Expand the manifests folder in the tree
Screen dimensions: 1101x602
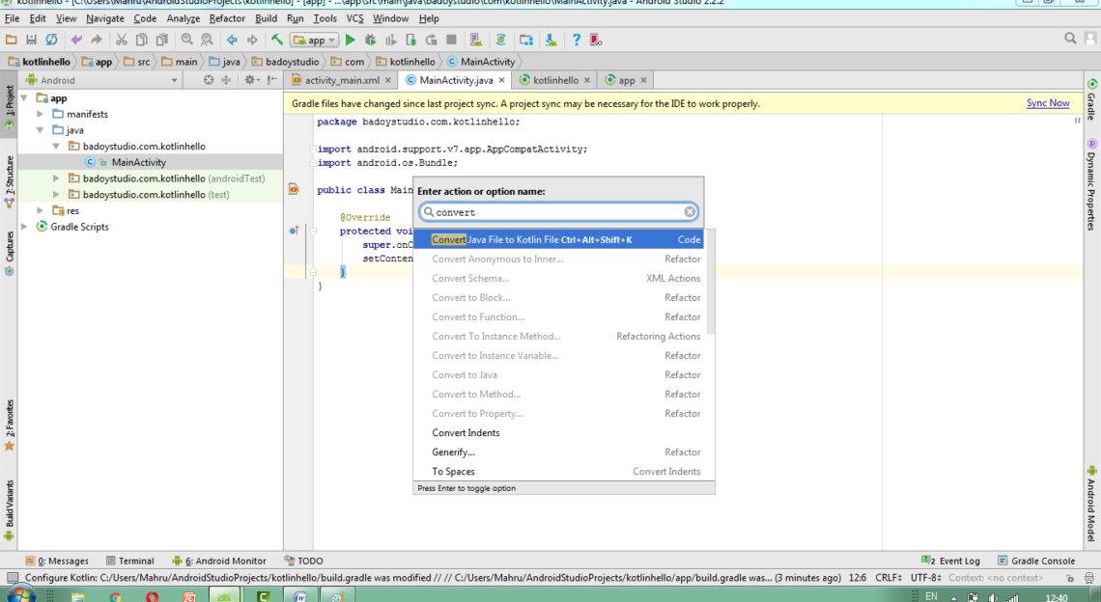pyautogui.click(x=42, y=114)
